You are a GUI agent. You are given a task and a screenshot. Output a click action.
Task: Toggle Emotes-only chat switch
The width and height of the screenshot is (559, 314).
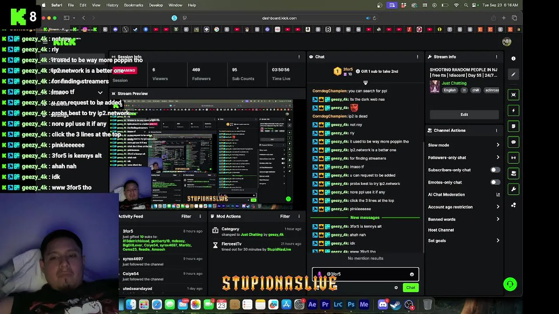495,182
